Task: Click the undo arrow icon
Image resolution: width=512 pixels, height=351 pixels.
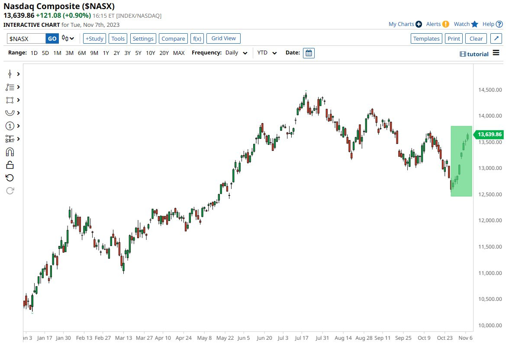Action: coord(10,178)
